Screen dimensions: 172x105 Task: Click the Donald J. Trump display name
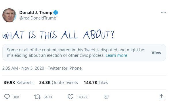click(x=36, y=13)
